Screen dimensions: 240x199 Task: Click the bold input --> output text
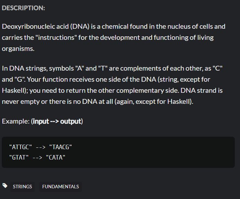click(x=57, y=121)
